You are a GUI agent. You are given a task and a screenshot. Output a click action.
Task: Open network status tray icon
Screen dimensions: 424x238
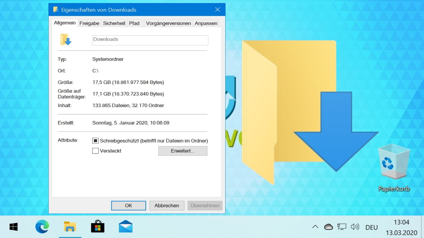point(342,227)
